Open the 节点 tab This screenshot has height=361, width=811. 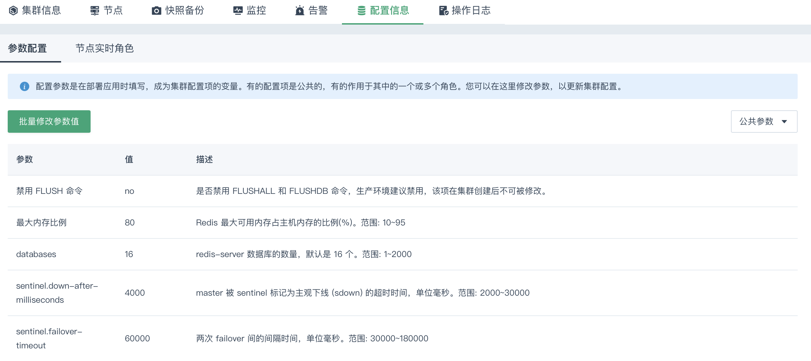click(x=106, y=11)
